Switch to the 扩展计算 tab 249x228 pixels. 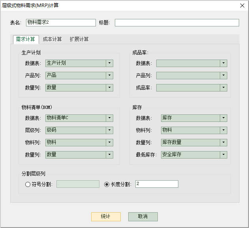(79, 39)
